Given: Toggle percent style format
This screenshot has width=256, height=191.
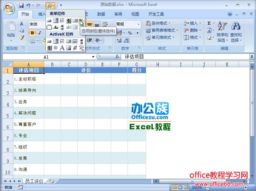Looking at the screenshot, I should 130,33.
